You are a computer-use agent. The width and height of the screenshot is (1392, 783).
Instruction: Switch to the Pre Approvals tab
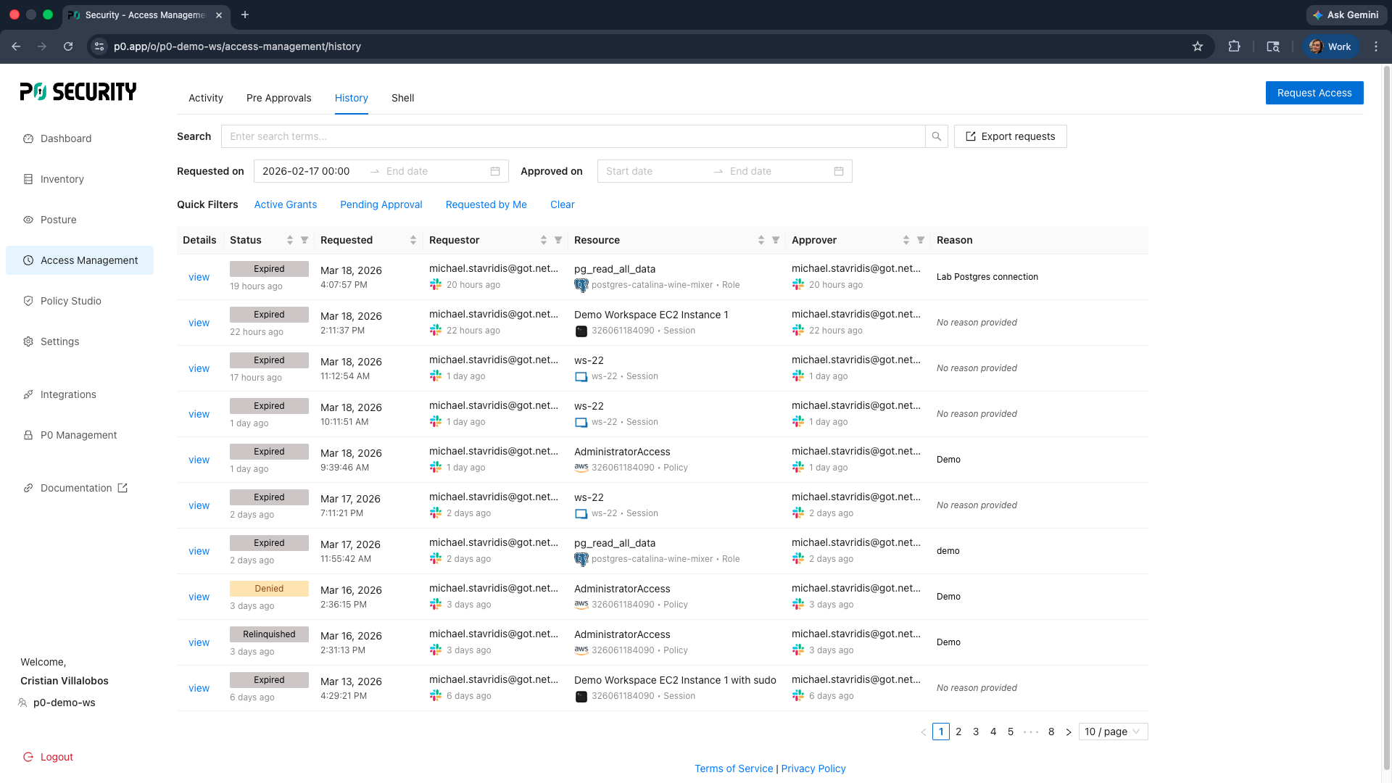[278, 98]
